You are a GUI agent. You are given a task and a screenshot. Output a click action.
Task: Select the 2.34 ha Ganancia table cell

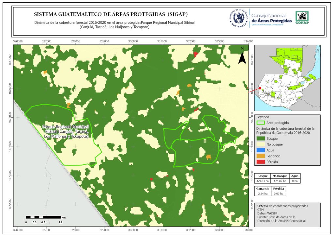[x=263, y=194]
